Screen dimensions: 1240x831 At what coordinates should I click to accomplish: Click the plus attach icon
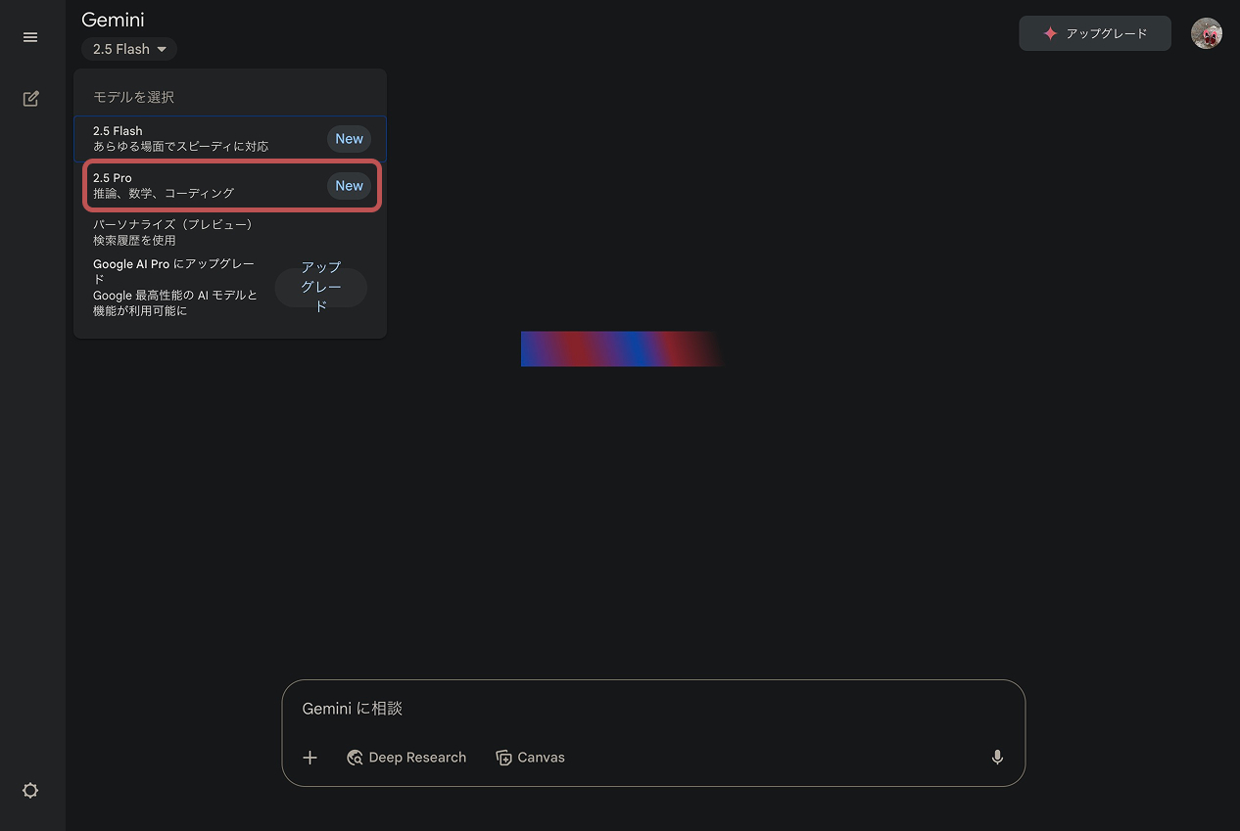310,758
